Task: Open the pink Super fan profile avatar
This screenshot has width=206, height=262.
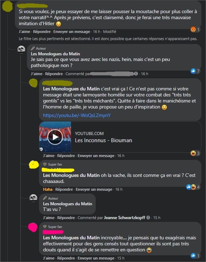Action: 33,227
